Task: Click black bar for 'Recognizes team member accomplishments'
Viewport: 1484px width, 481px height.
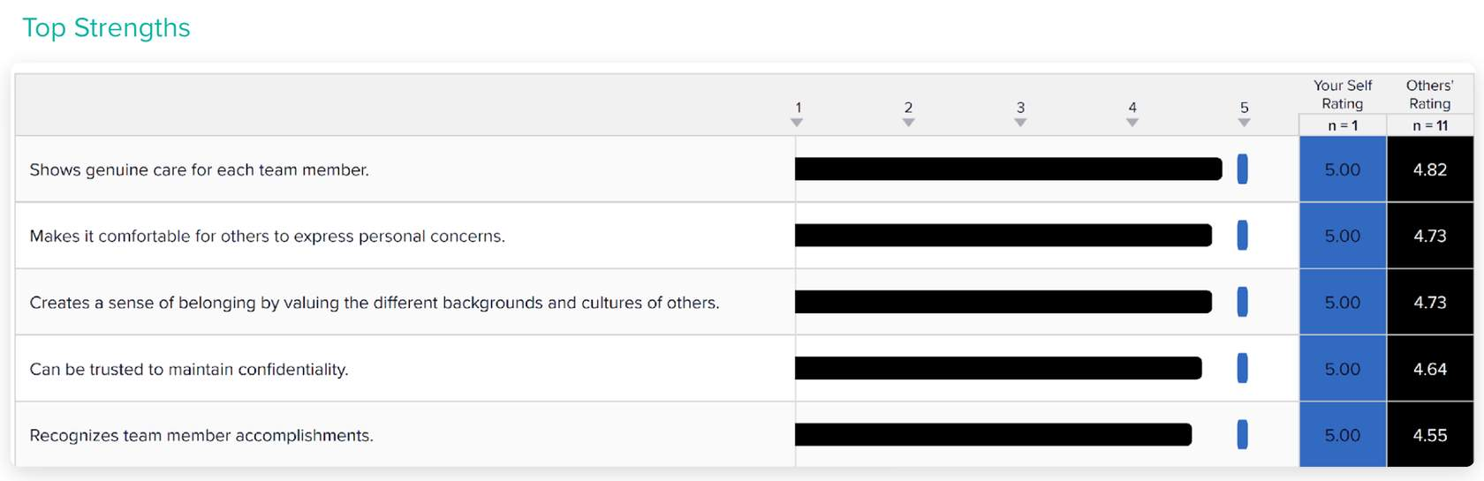Action: [x=993, y=434]
